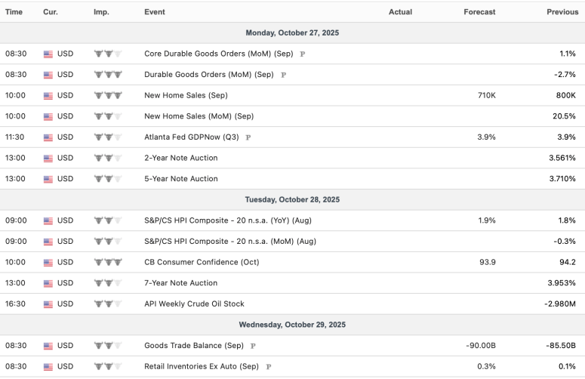Click the Forecast column header
The image size is (585, 379).
(x=480, y=12)
